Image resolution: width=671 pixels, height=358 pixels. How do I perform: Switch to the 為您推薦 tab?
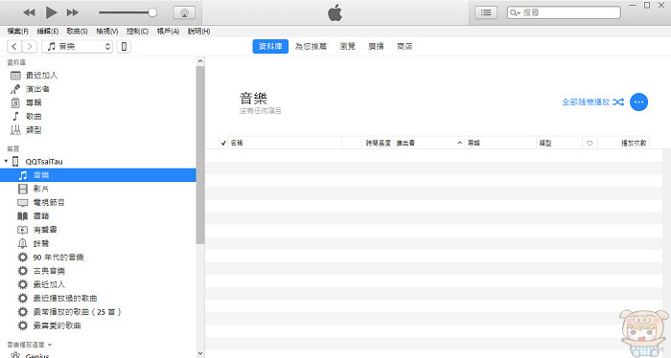[312, 46]
